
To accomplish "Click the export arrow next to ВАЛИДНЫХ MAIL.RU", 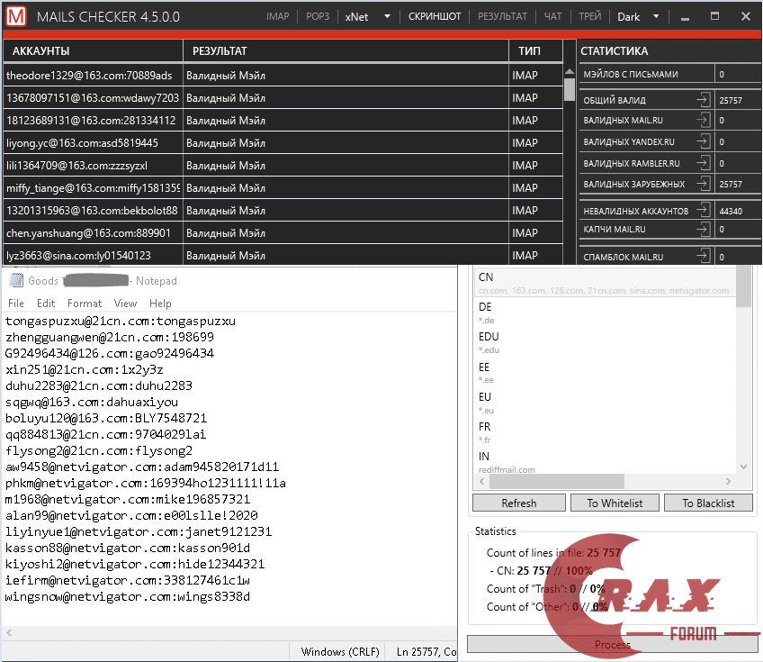I will coord(703,121).
